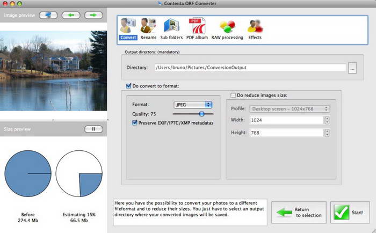376x233 pixels.
Task: Click Return to selection button
Action: 299,213
